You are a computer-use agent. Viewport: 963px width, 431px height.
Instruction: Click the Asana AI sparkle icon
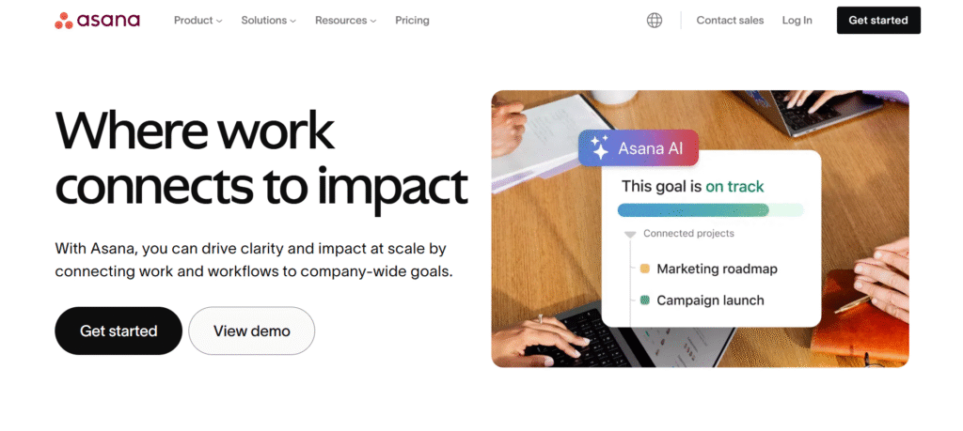pos(600,148)
